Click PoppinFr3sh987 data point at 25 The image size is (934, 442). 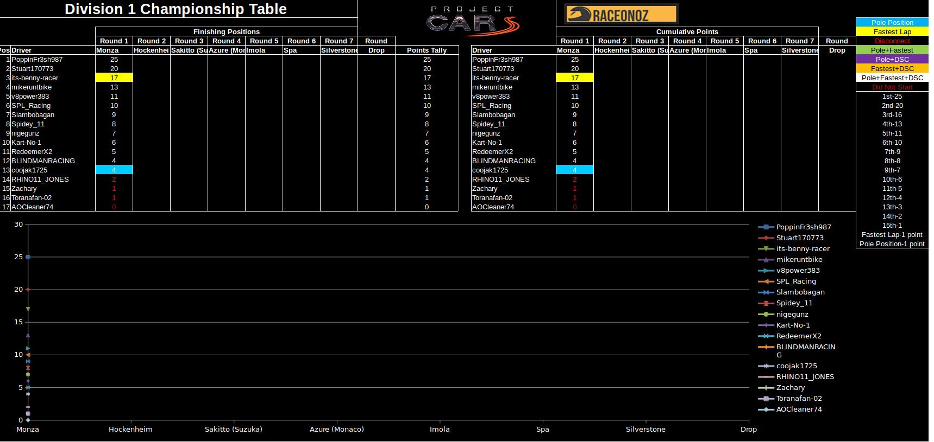pyautogui.click(x=28, y=257)
